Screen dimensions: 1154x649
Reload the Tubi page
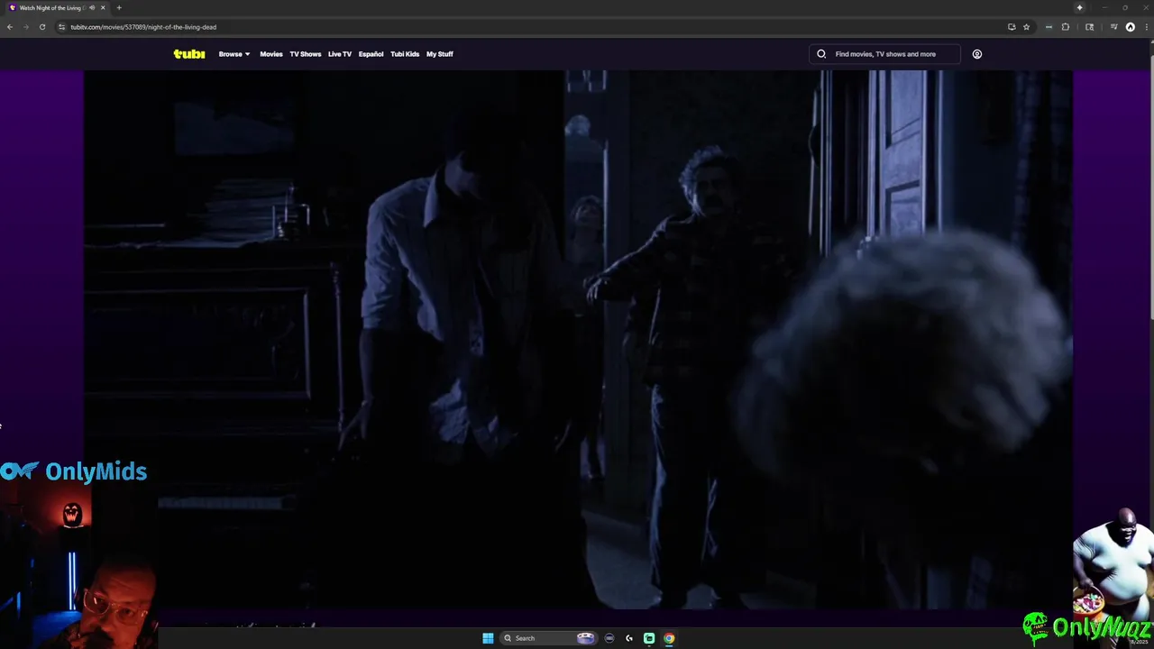click(41, 27)
